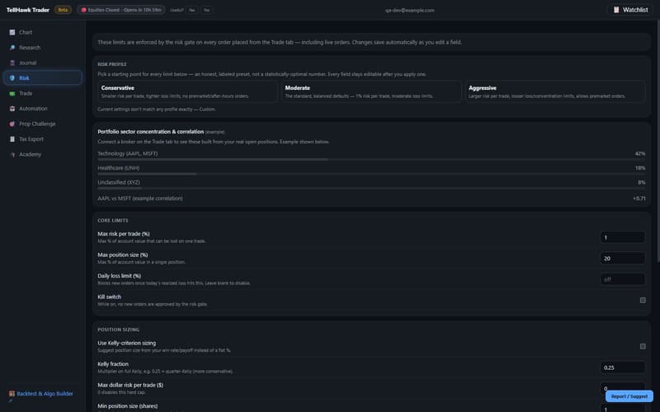Click the Beta badge
Screen dimensions: 660x412
pos(63,10)
